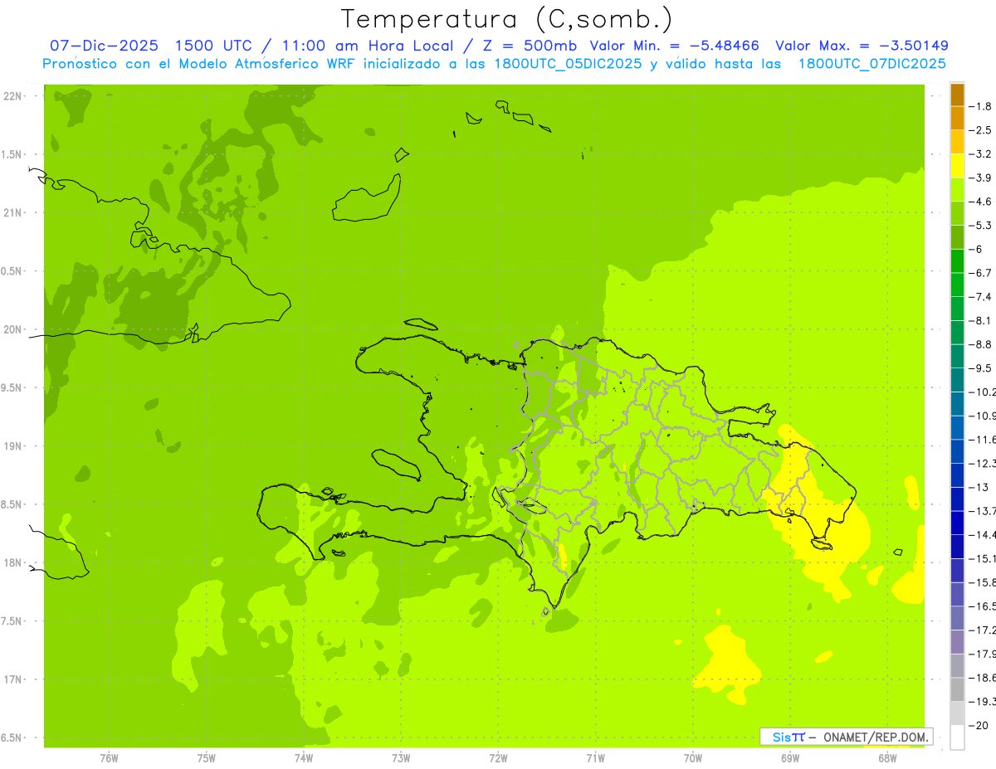Click the -13 colorbar value label

981,487
